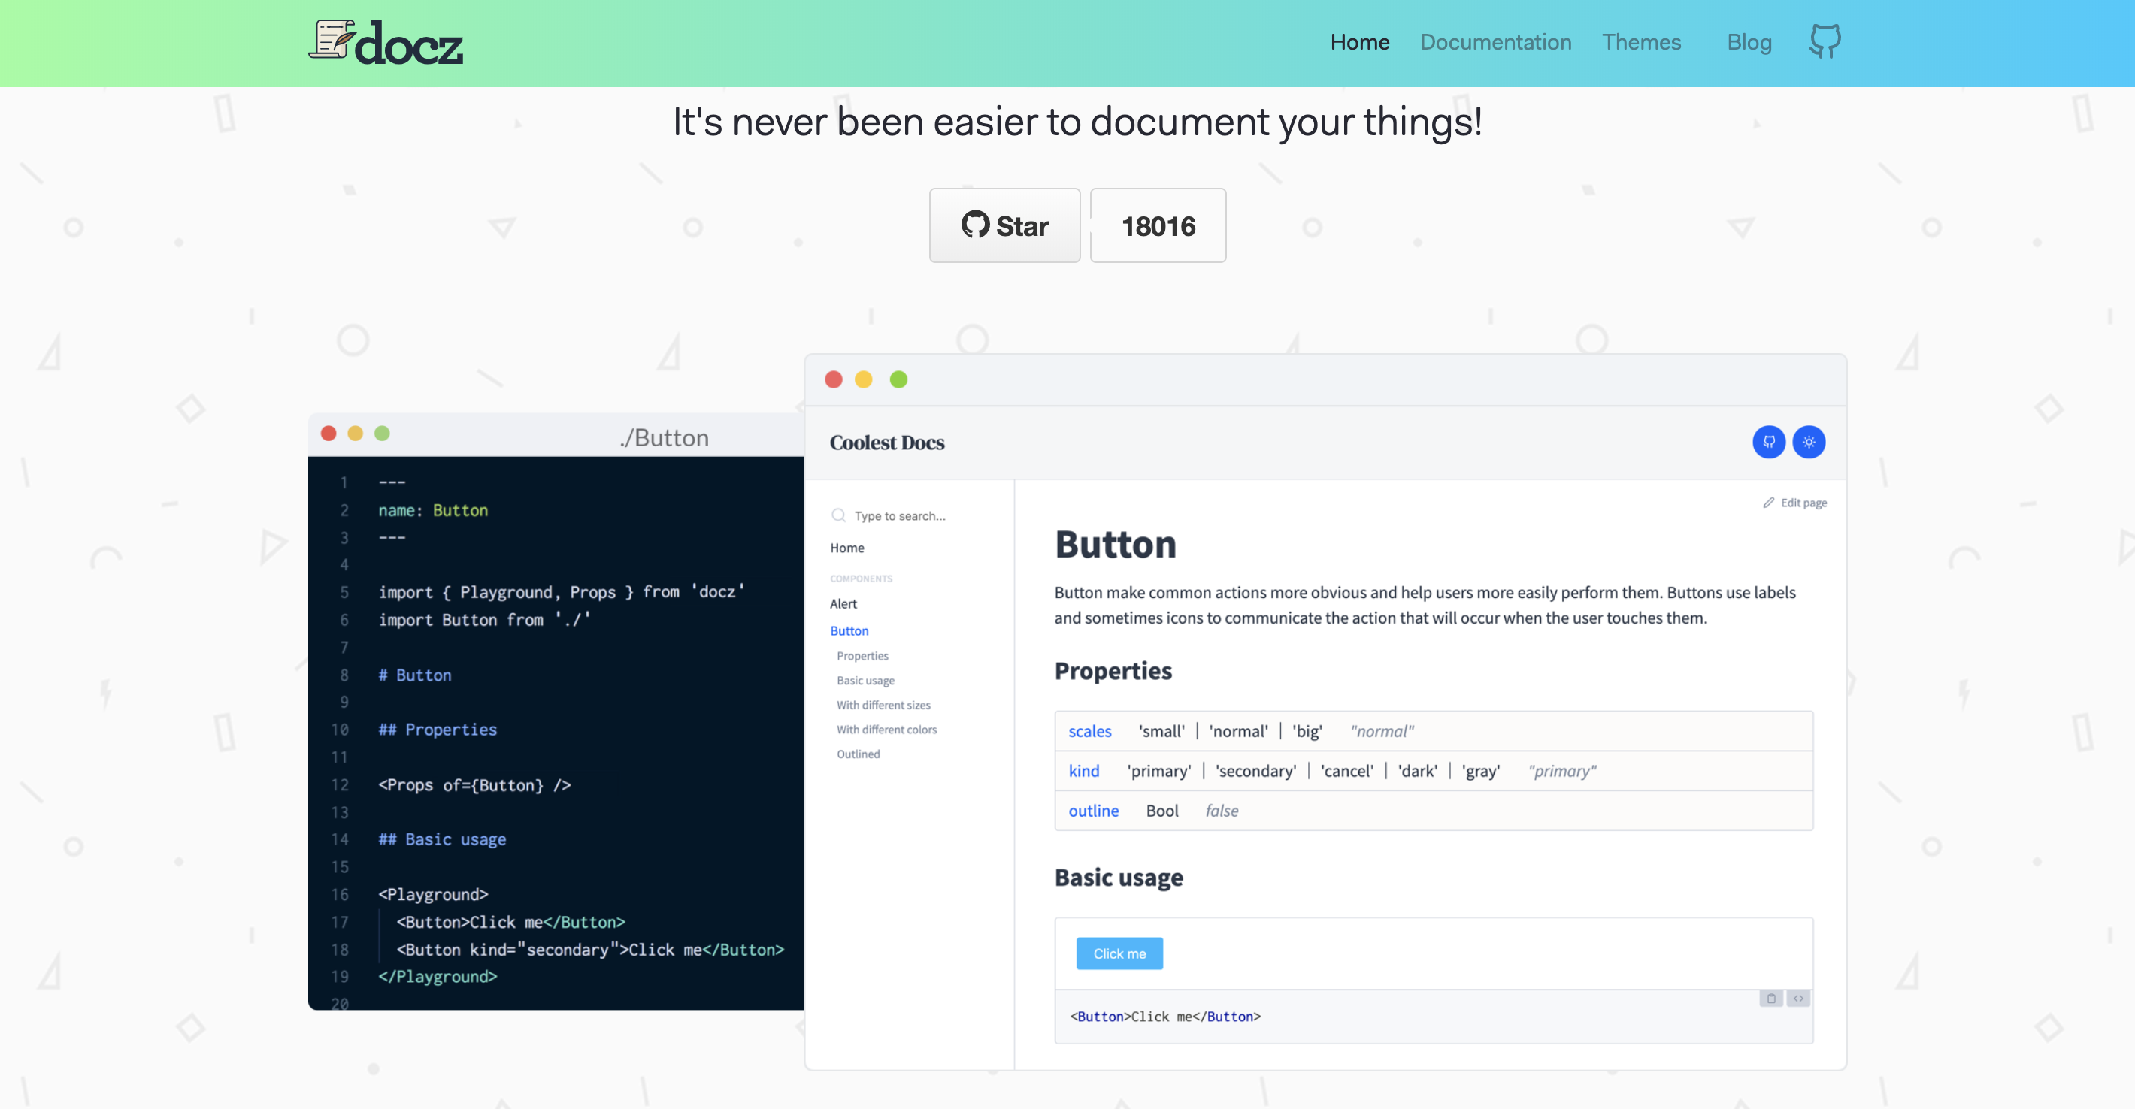Open With different colors sidebar link
This screenshot has width=2135, height=1109.
click(886, 730)
